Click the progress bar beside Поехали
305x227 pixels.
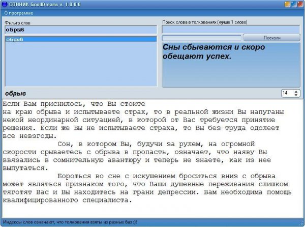pyautogui.click(x=202, y=38)
